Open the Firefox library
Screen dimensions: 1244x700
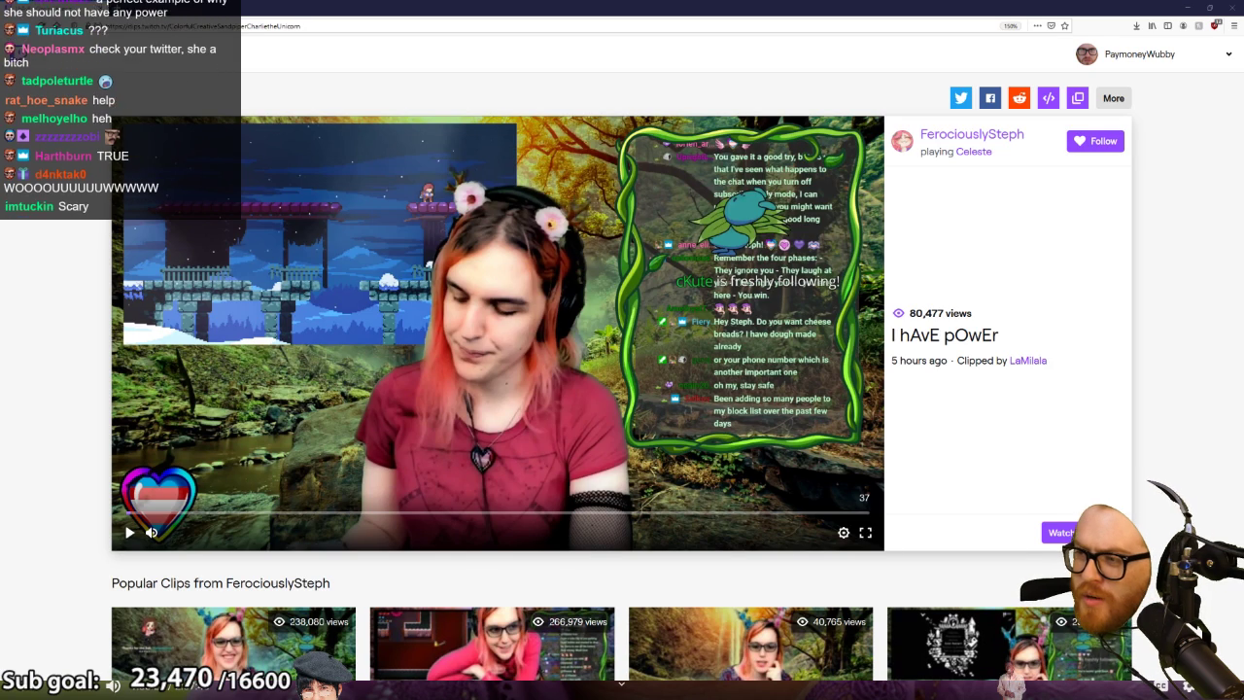point(1153,26)
